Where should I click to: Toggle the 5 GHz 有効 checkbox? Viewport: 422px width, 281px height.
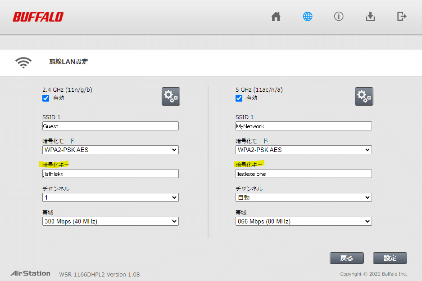[x=239, y=98]
